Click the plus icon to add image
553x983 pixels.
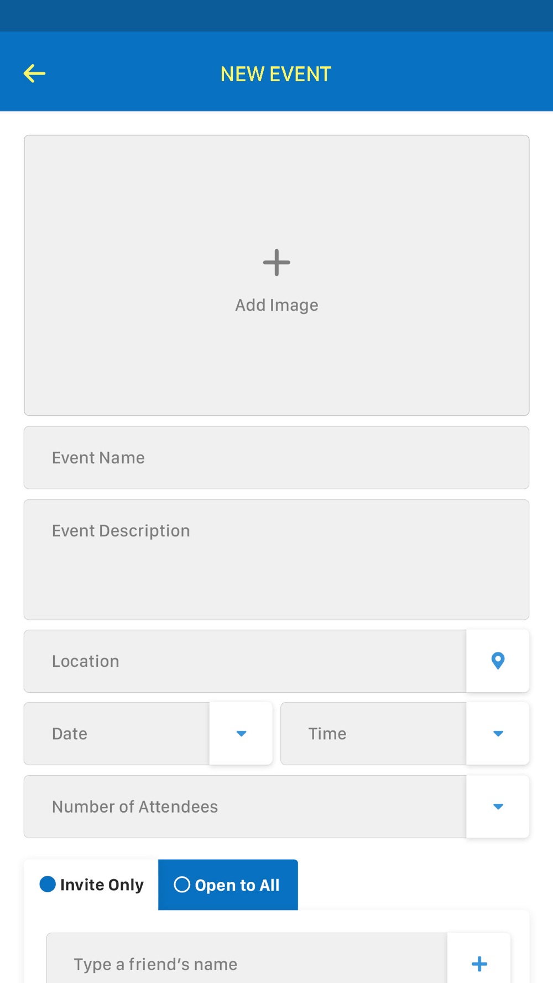(x=276, y=263)
